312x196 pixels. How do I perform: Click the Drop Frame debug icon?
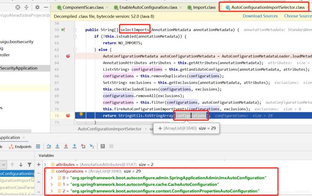pos(83,147)
